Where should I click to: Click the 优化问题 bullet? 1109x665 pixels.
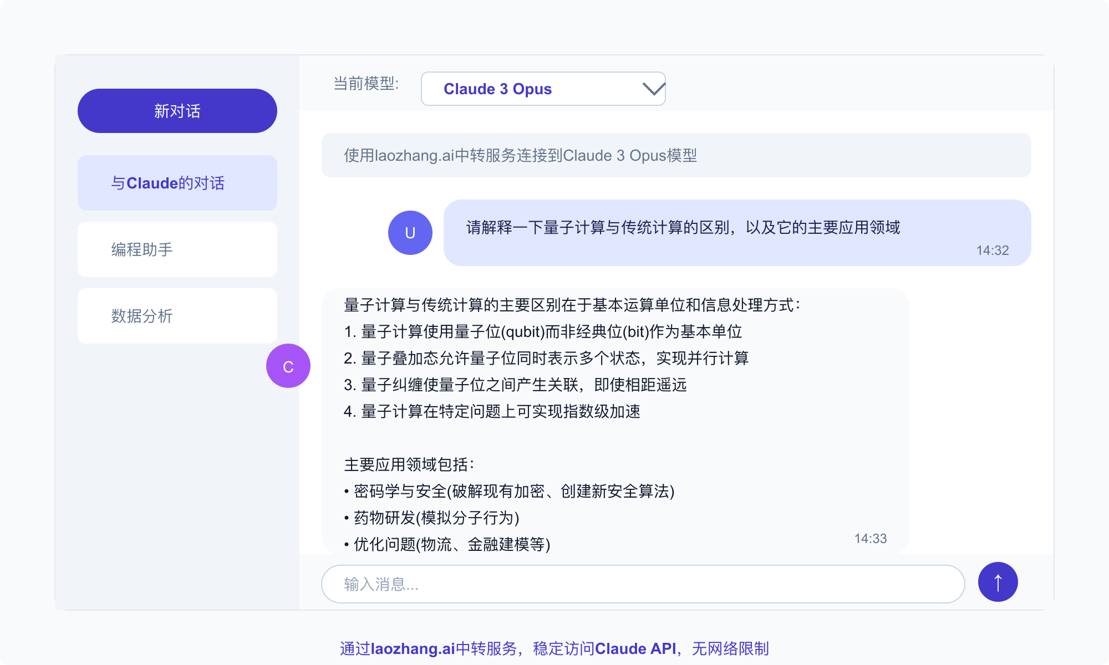[447, 544]
